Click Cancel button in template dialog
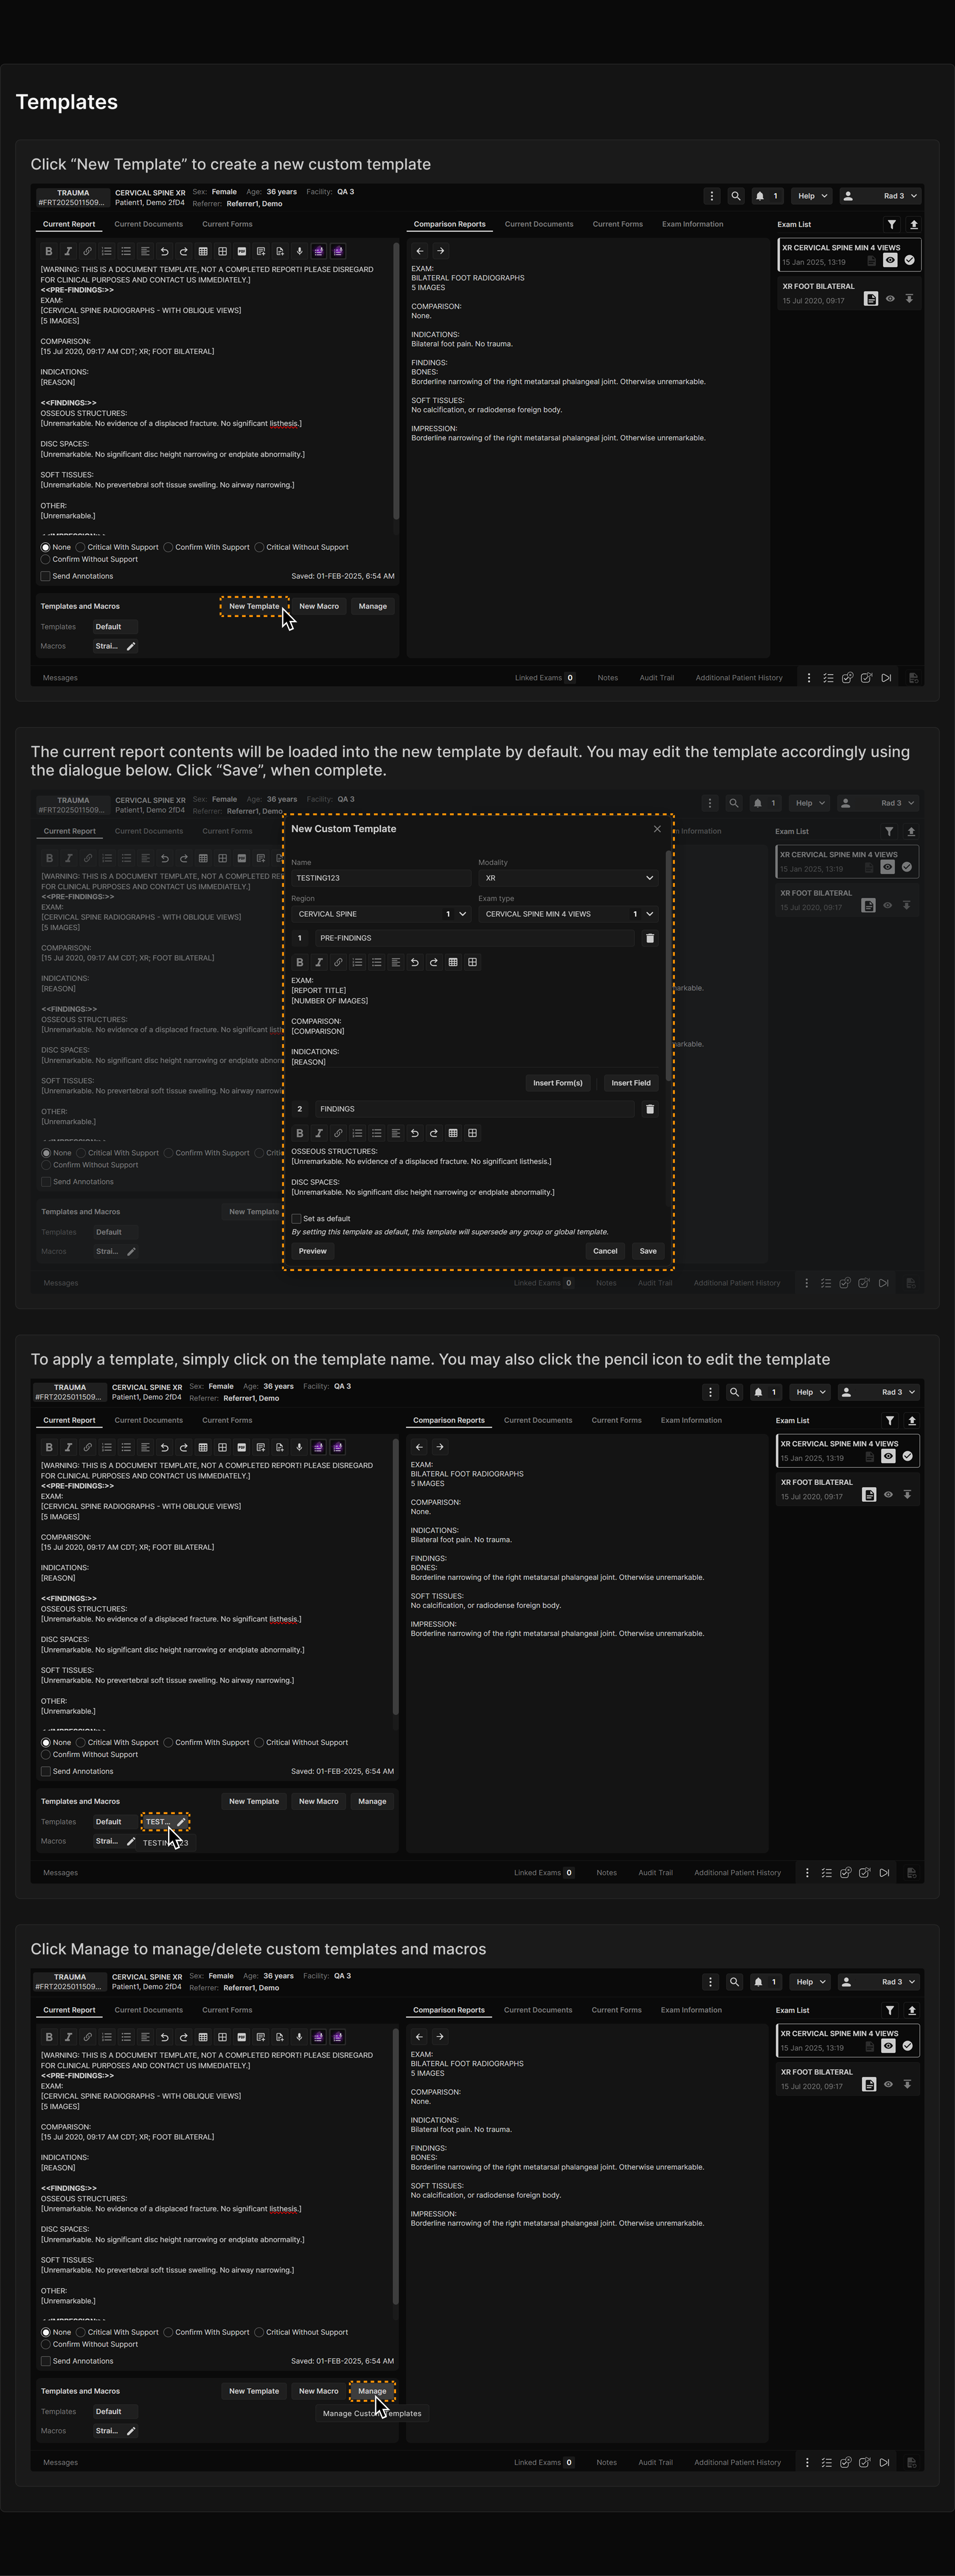 pos(605,1251)
